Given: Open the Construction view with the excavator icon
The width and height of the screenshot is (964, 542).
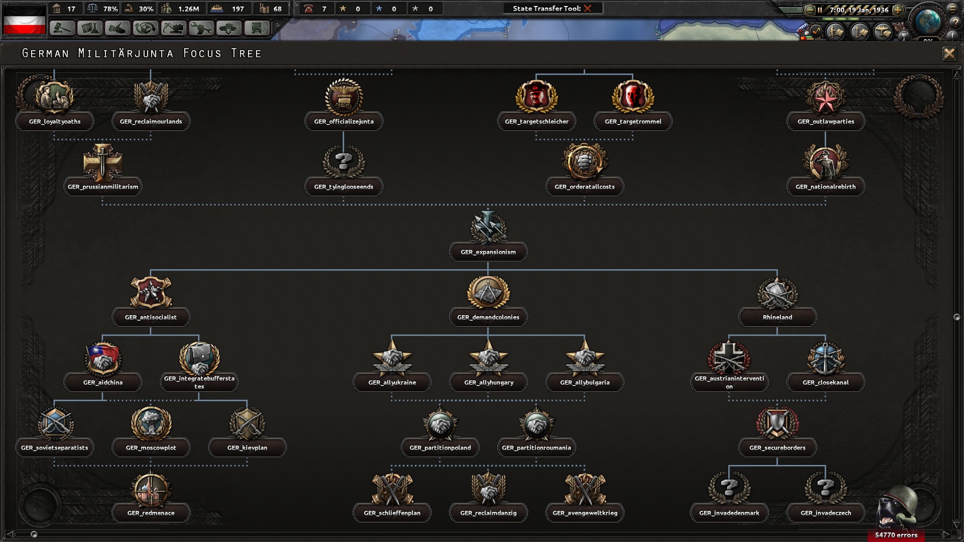Looking at the screenshot, I should pyautogui.click(x=172, y=28).
